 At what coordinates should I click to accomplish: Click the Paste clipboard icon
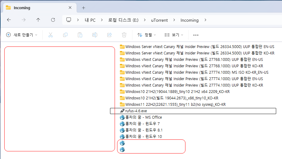tap(80, 35)
